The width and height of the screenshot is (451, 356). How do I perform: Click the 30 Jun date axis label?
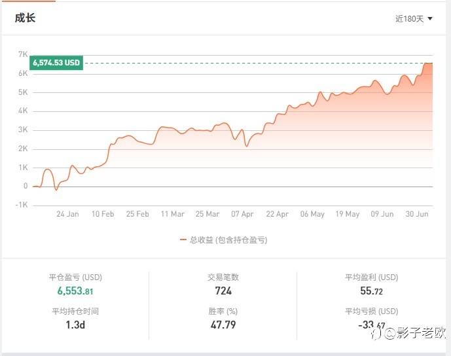click(417, 214)
